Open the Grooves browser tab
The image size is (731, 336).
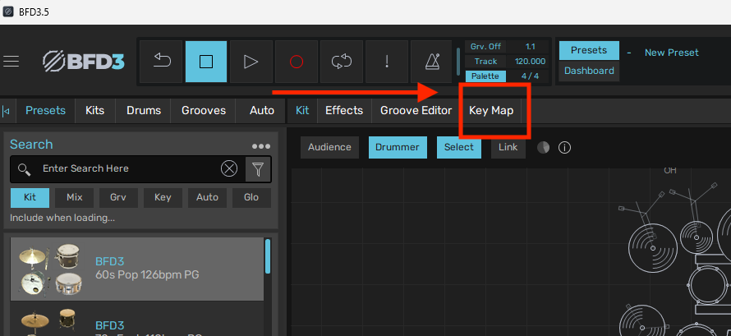click(203, 110)
